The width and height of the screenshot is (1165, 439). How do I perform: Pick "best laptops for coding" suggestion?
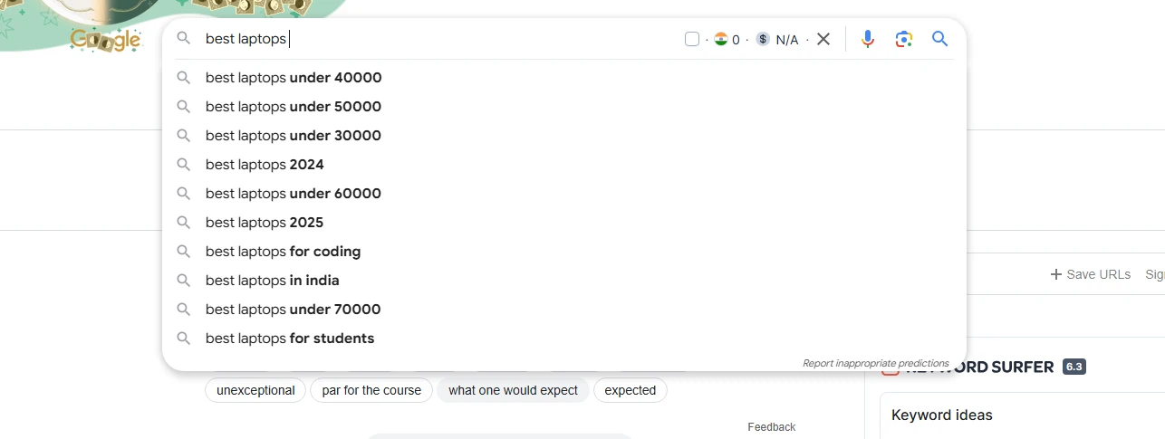(x=283, y=252)
